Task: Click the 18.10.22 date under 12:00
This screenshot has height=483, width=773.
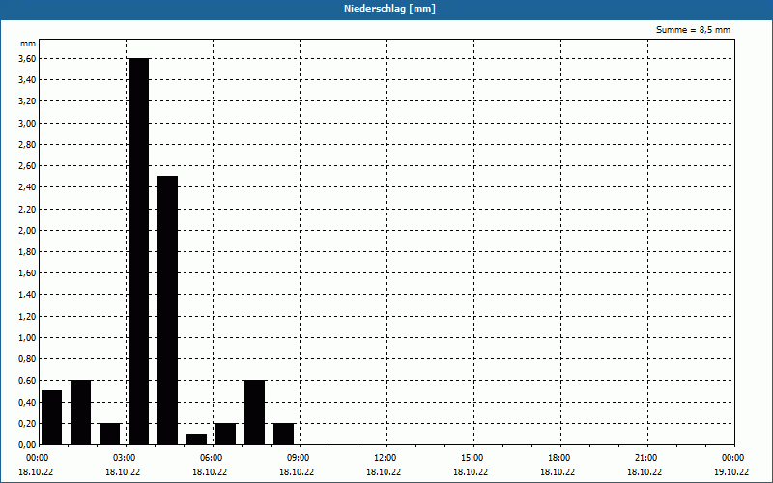Action: pos(384,472)
